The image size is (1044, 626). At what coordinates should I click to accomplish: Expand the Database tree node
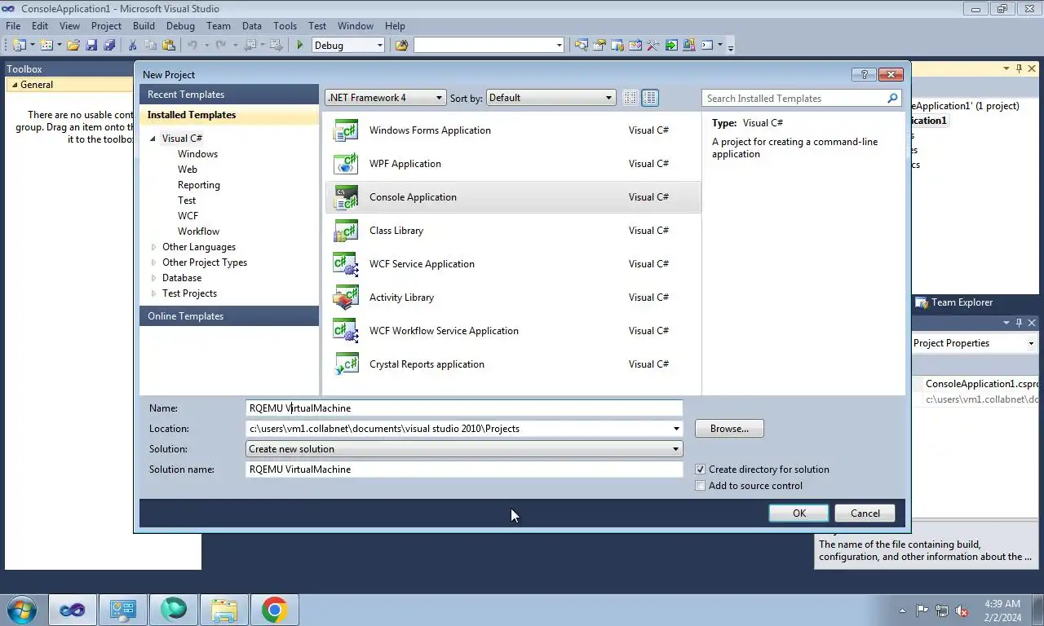pos(153,278)
